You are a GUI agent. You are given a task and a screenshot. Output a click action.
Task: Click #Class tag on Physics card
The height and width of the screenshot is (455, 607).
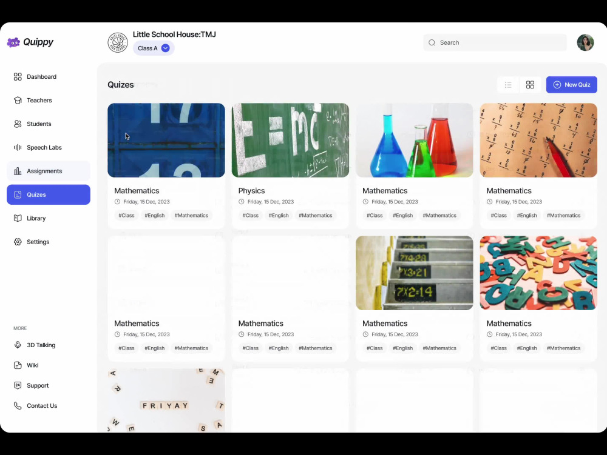[251, 216]
